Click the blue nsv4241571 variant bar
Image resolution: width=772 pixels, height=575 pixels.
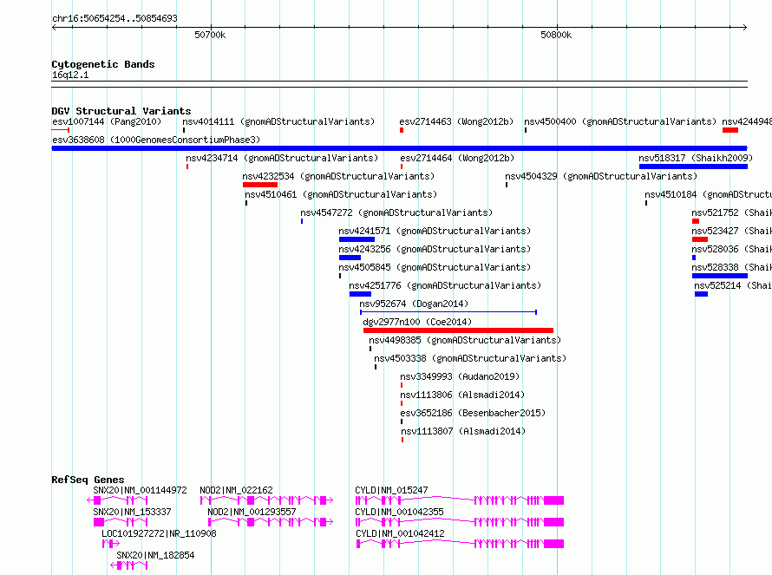[357, 239]
